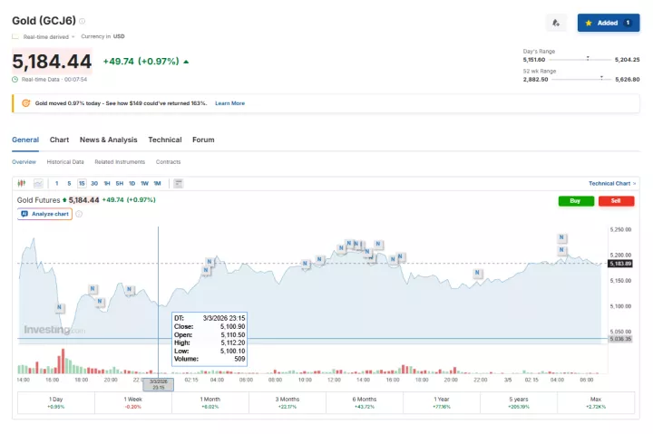This screenshot has width=653, height=434.
Task: Select the 1H chart interval
Action: pos(107,183)
